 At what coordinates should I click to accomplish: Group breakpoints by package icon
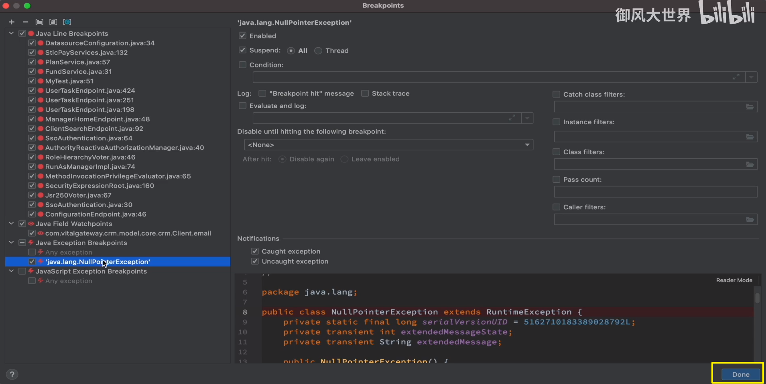point(39,22)
